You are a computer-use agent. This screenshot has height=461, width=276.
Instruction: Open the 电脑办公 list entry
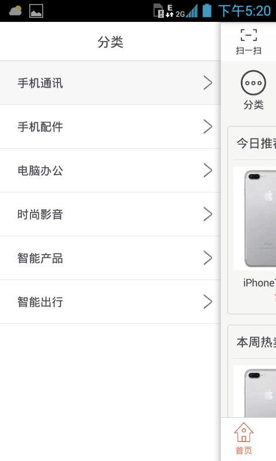click(110, 171)
